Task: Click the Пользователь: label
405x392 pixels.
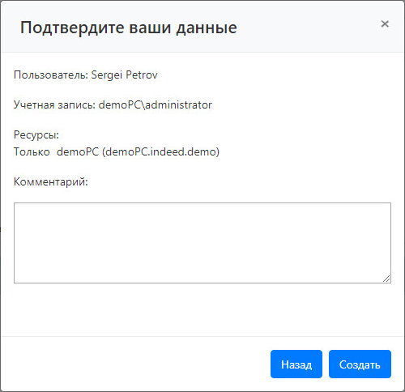Action: coord(51,75)
